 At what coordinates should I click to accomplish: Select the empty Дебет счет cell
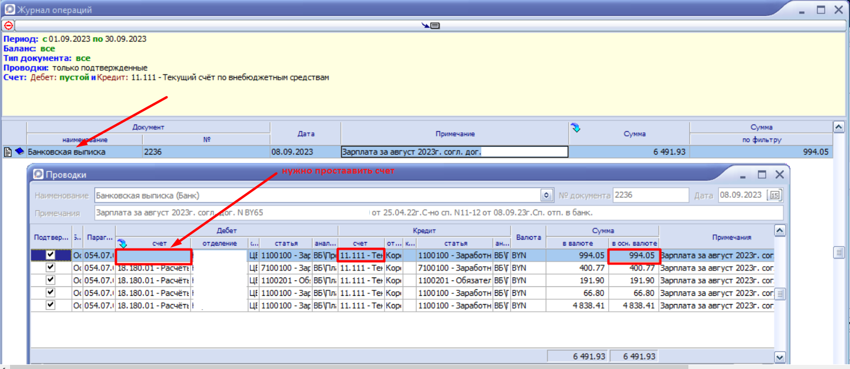coord(153,256)
